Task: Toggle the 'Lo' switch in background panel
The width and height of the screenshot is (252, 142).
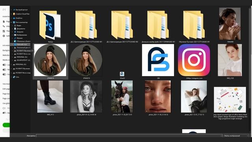Action: (4, 65)
